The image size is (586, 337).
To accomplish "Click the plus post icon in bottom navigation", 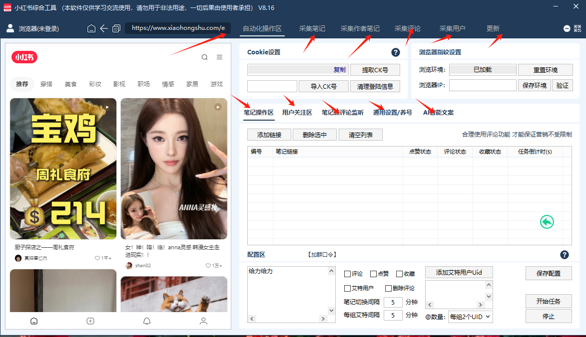I will pos(90,321).
